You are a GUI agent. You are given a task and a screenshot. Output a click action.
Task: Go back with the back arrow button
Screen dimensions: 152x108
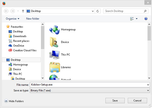[6, 11]
